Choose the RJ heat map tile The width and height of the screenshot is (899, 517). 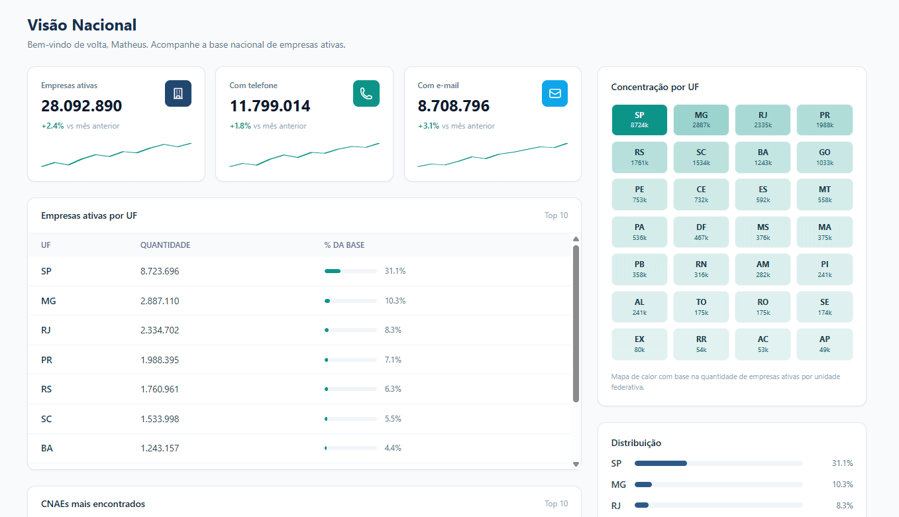coord(763,119)
